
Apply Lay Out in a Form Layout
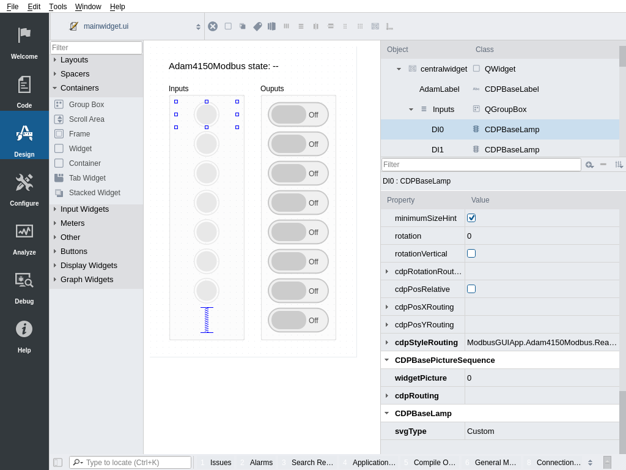(x=345, y=26)
